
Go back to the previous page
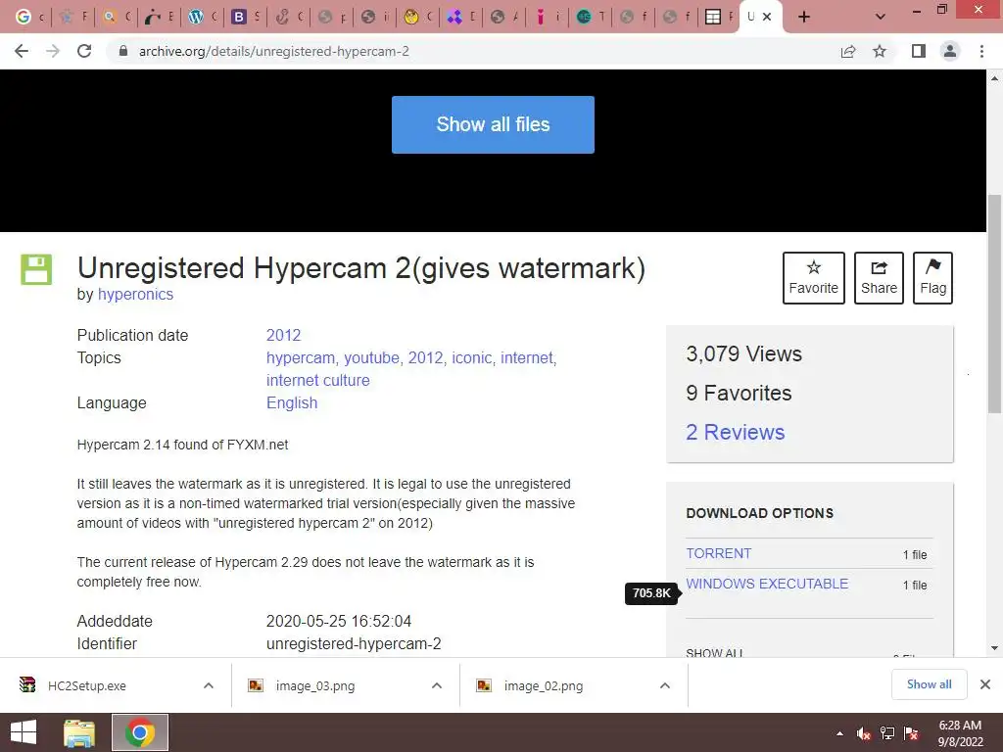[x=22, y=51]
